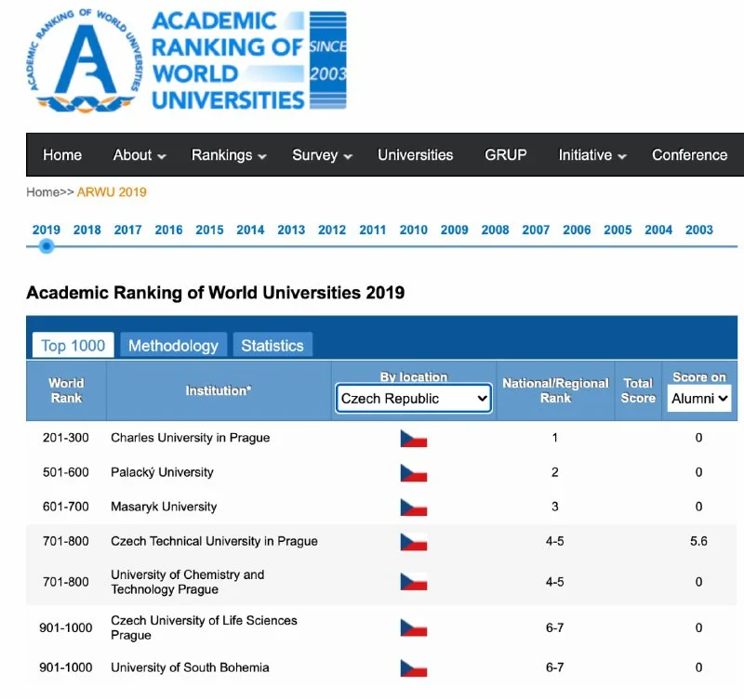Click the flag for Czech Technical University
Image resolution: width=744 pixels, height=699 pixels.
[413, 541]
